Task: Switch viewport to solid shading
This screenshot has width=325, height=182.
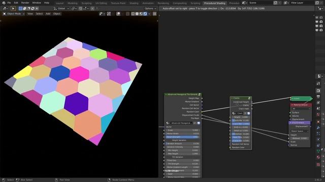Action: (x=137, y=14)
